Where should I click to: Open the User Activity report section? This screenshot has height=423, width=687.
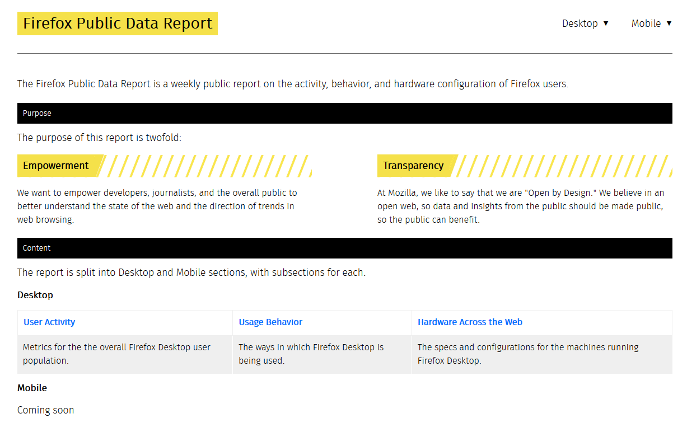tap(49, 322)
